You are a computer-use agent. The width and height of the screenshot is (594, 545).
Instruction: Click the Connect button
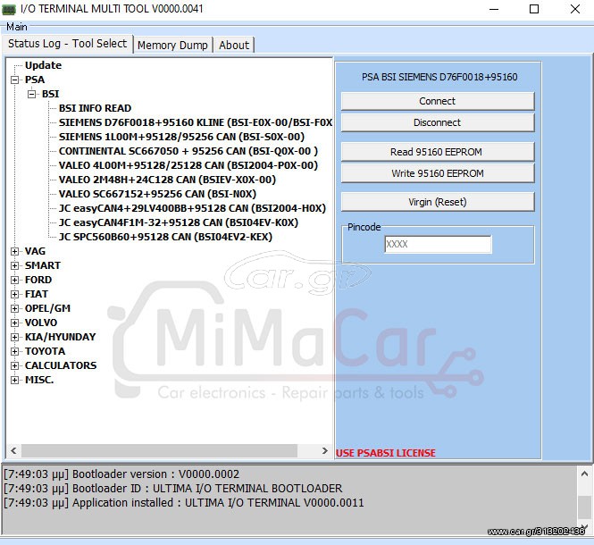438,101
